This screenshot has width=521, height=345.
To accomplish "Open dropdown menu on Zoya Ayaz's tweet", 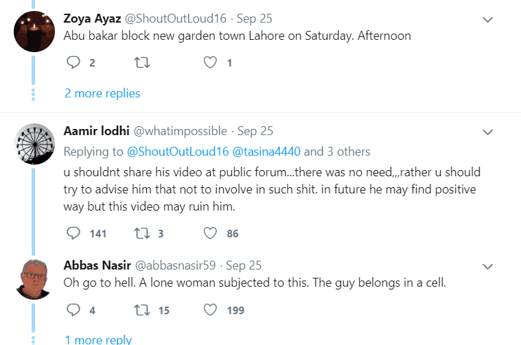I will coord(487,20).
